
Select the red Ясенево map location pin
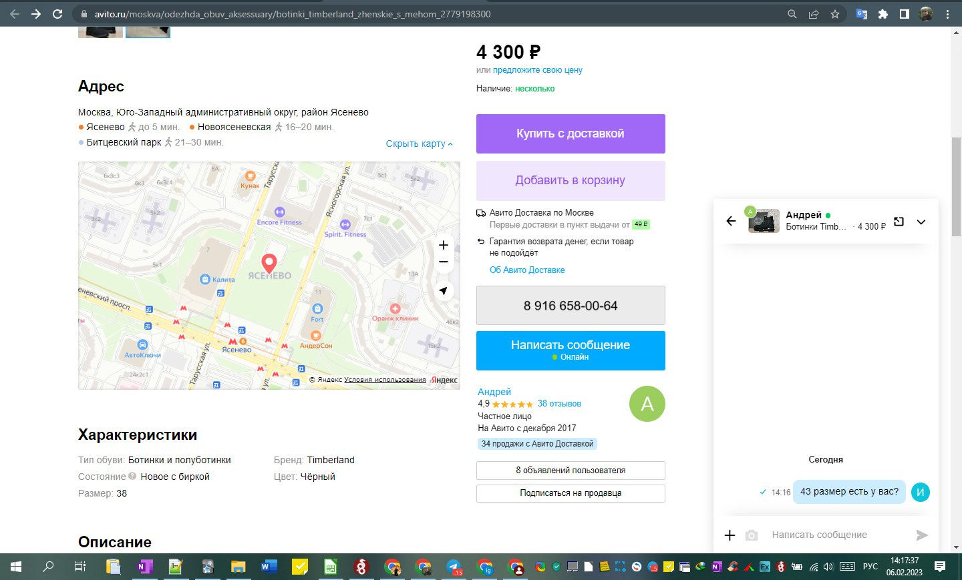click(269, 264)
